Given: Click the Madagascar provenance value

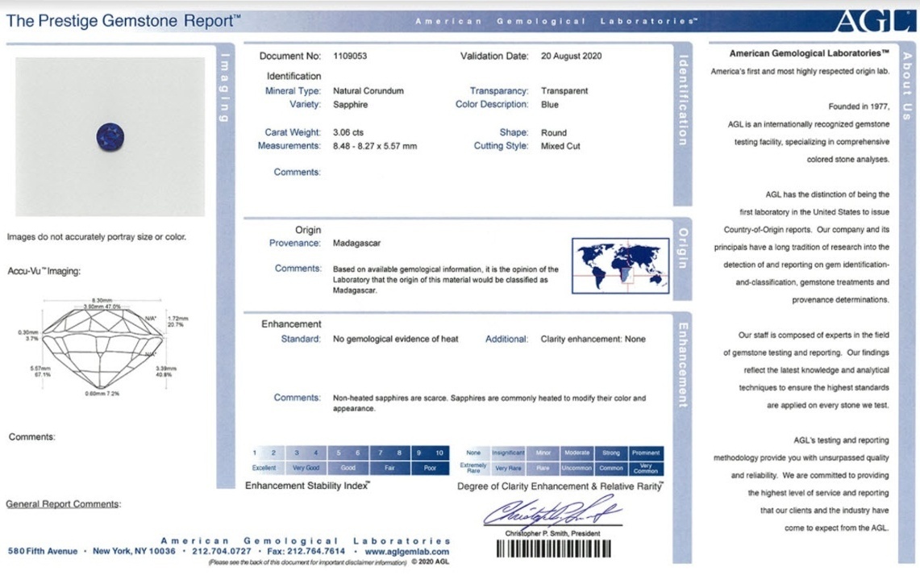Looking at the screenshot, I should (x=356, y=243).
